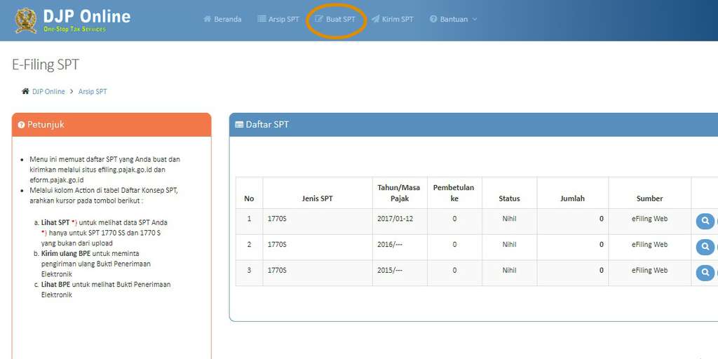
Task: Click the question mark icon beside Petunjuk
Action: (21, 125)
